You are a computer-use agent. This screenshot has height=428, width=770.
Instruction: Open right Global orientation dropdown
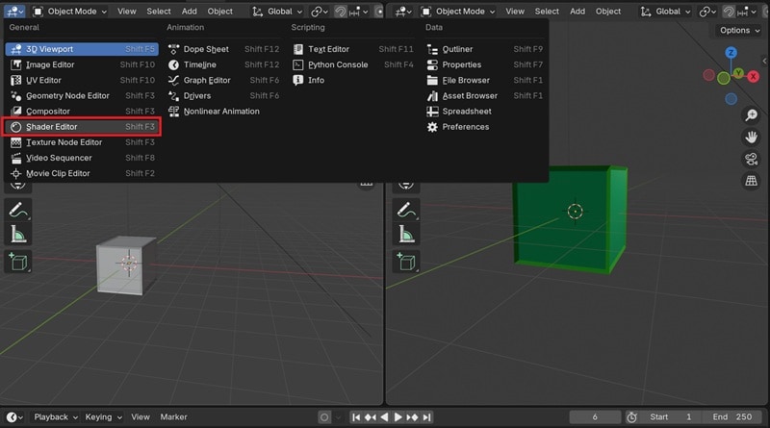[666, 12]
